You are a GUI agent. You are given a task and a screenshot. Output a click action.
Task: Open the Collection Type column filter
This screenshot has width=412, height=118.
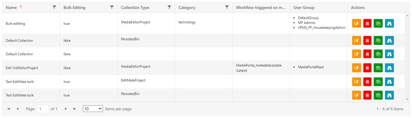pos(169,7)
